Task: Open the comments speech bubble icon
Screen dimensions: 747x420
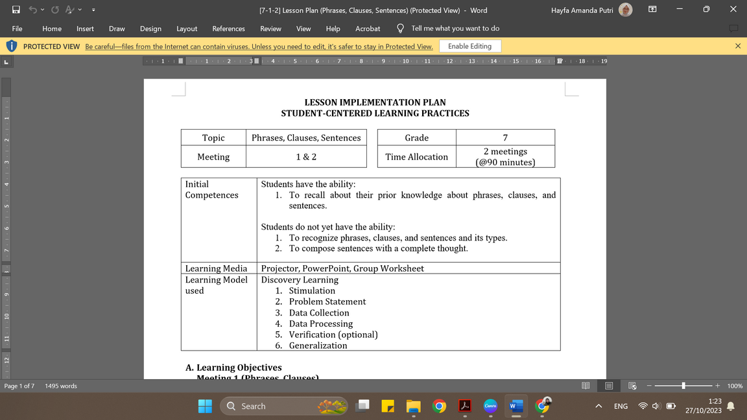Action: (733, 29)
